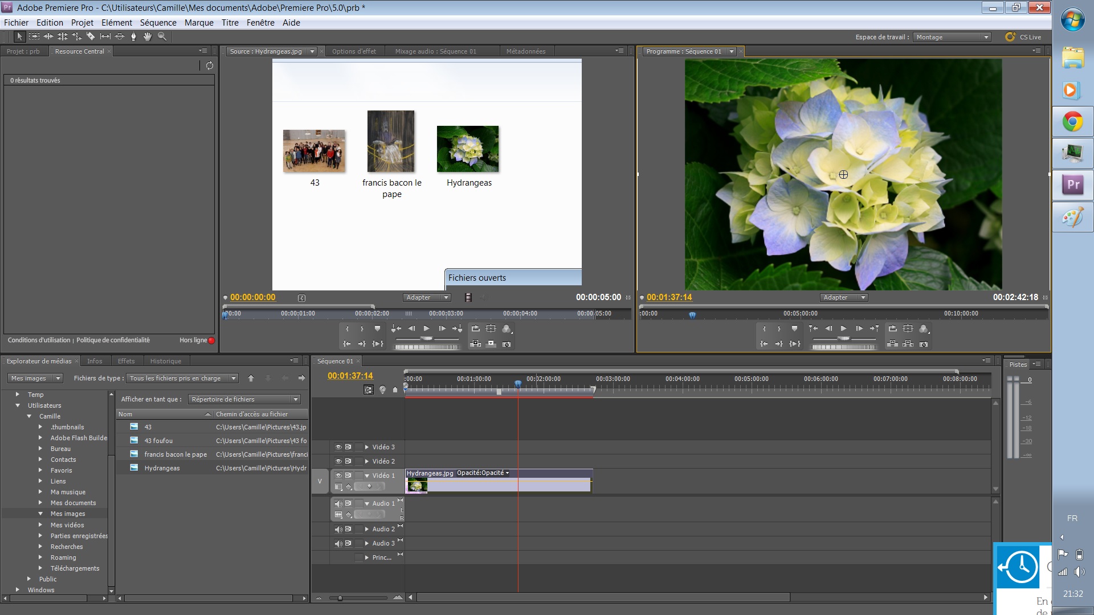Image resolution: width=1094 pixels, height=615 pixels.
Task: Select the Razor tool
Action: coord(91,36)
